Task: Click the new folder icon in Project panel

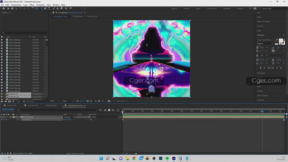Action: (x=6, y=101)
